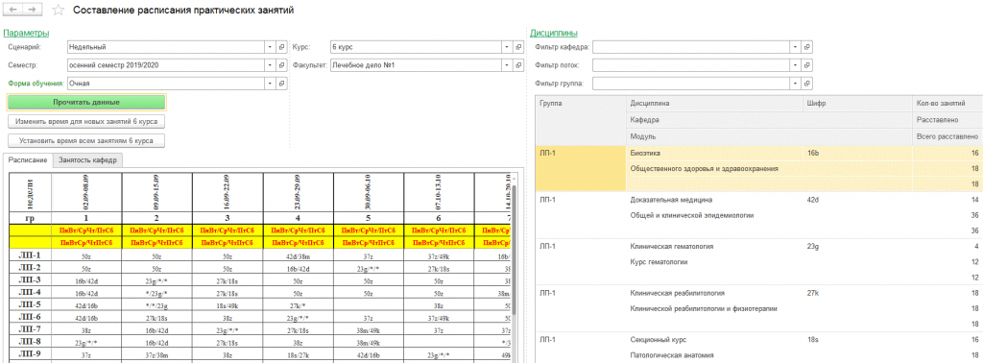Click the schedule table vertical scrollbar
This screenshot has height=363, width=983.
515,251
